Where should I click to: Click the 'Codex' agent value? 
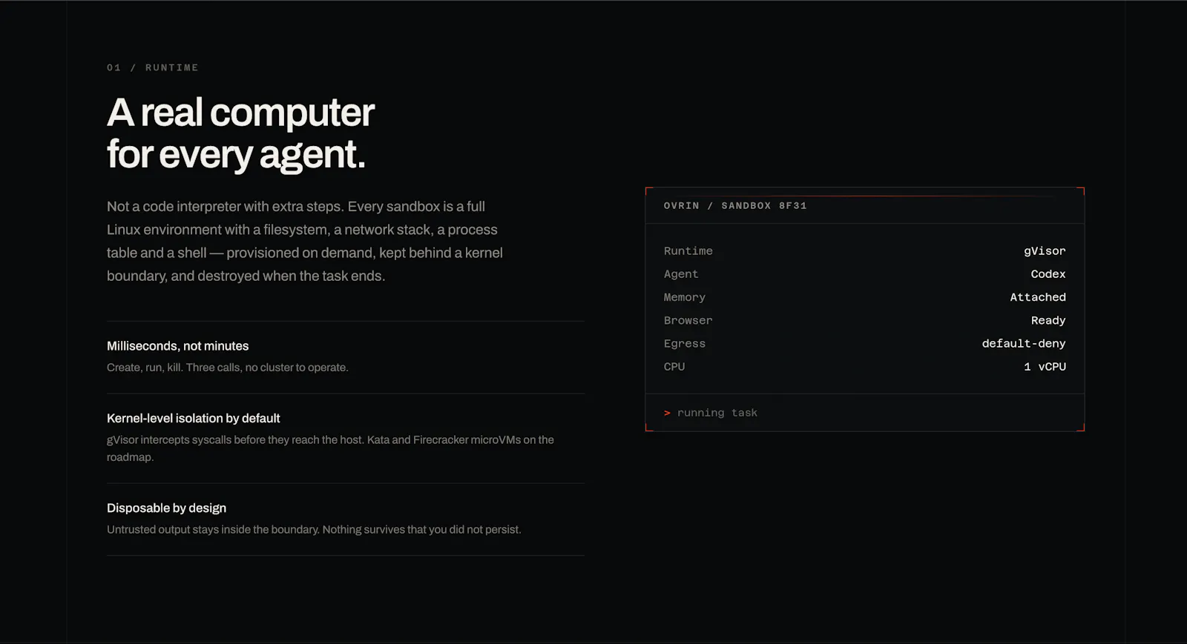(1048, 274)
